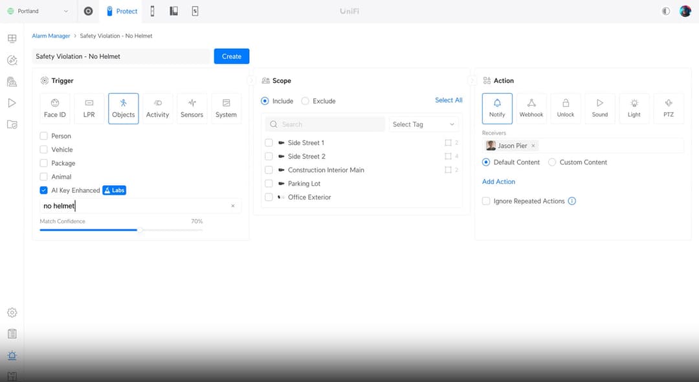Select the Exclude radio button

pyautogui.click(x=305, y=101)
